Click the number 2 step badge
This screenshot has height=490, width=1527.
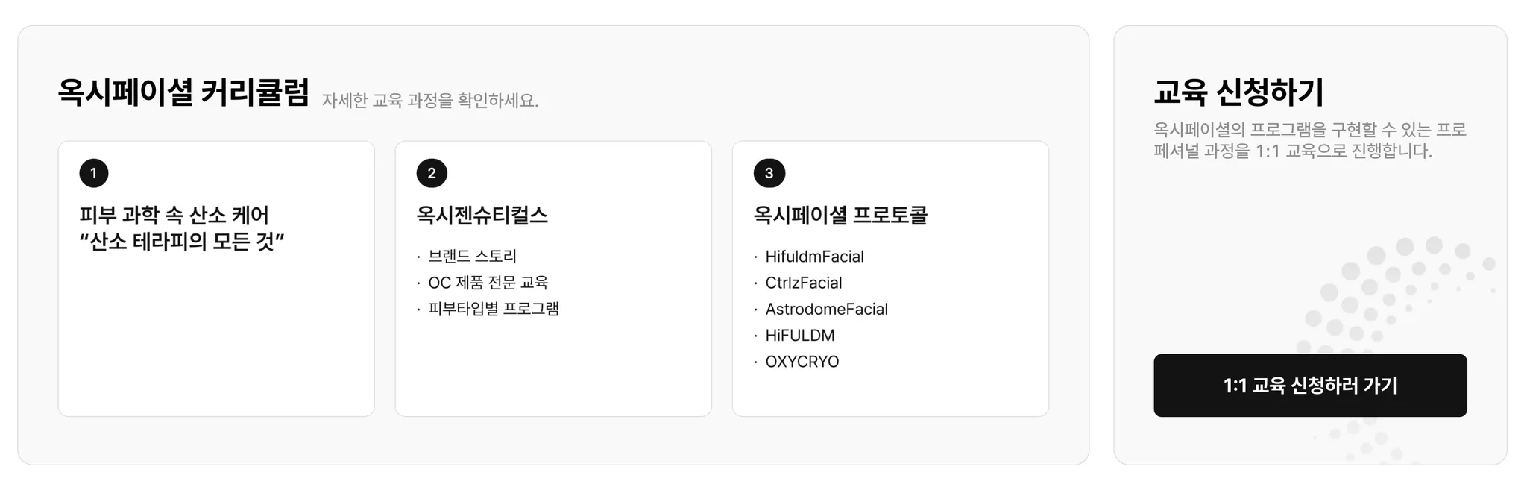click(432, 173)
